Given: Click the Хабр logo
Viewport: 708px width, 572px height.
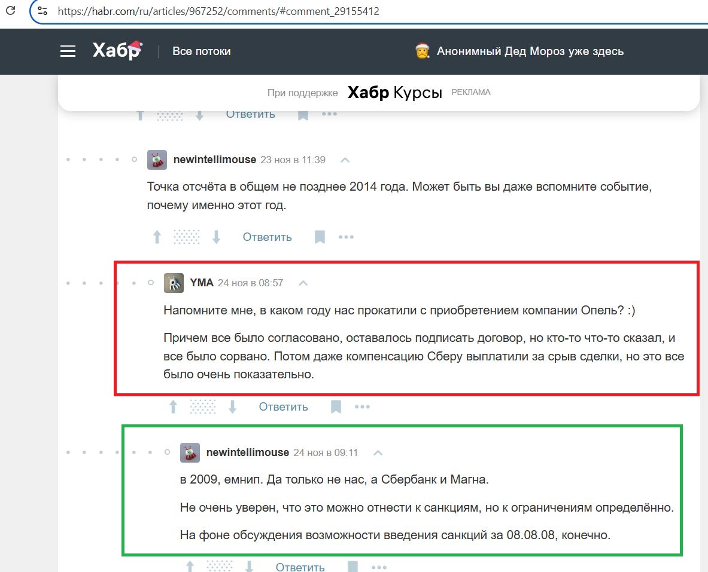Looking at the screenshot, I should click(117, 51).
